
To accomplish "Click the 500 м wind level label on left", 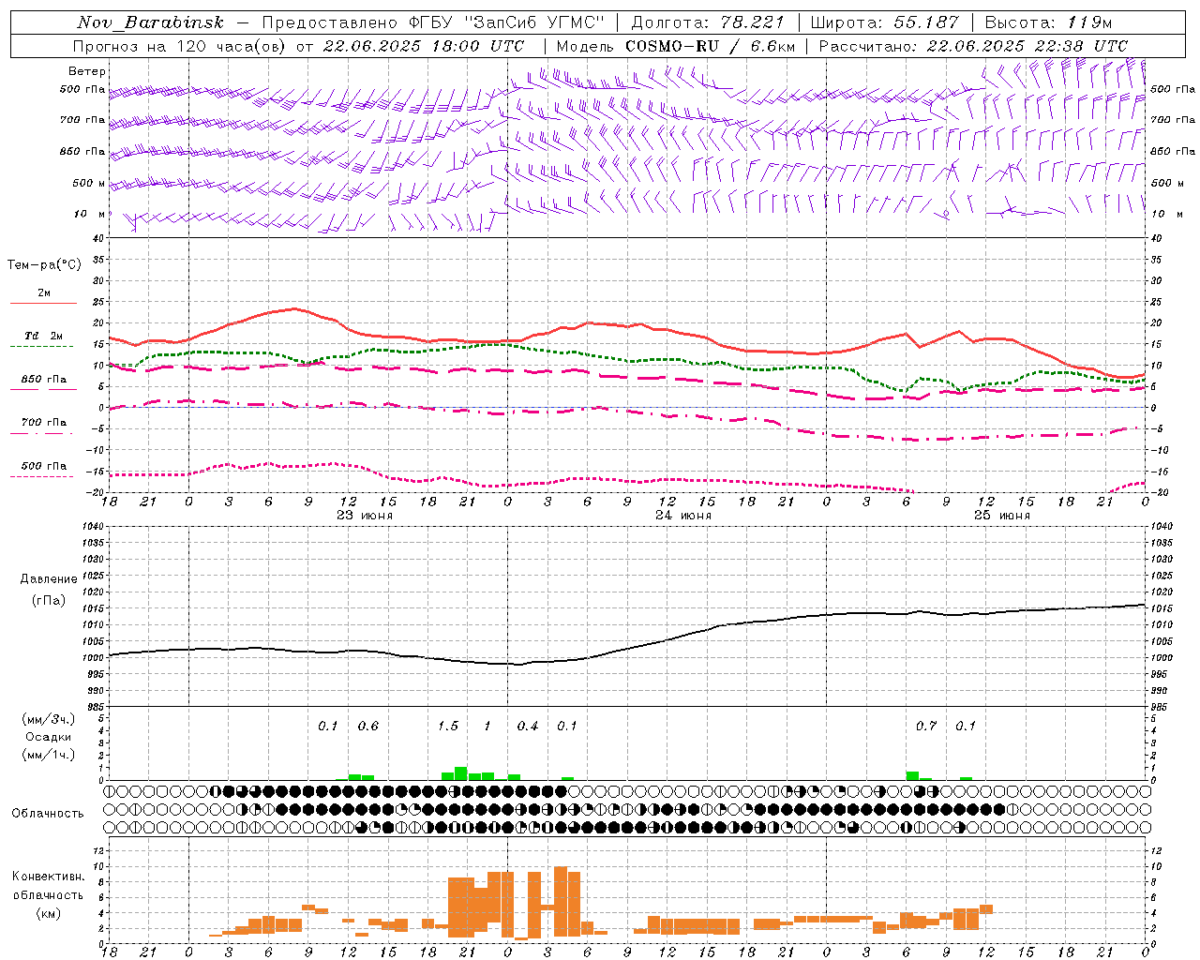I will coord(87,184).
